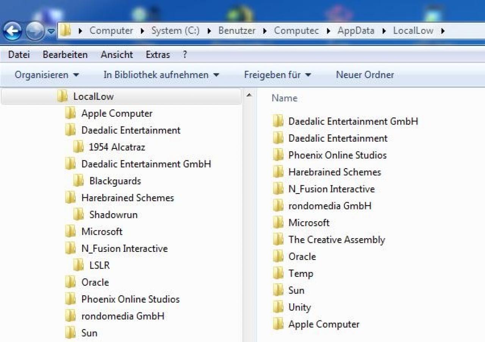Image resolution: width=485 pixels, height=342 pixels.
Task: Select 'Unity' folder name text
Action: point(299,307)
